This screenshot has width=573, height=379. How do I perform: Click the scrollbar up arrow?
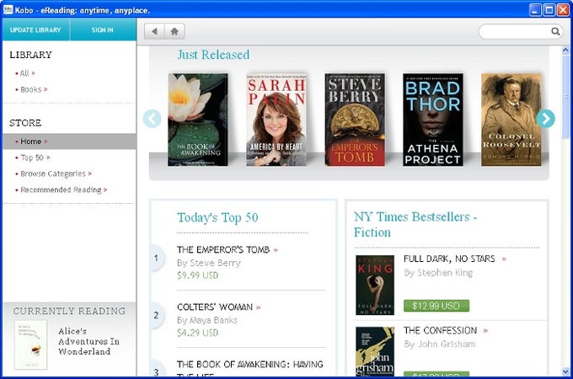click(565, 51)
